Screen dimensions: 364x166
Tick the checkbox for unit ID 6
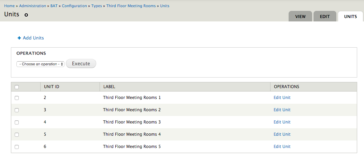[x=17, y=147]
